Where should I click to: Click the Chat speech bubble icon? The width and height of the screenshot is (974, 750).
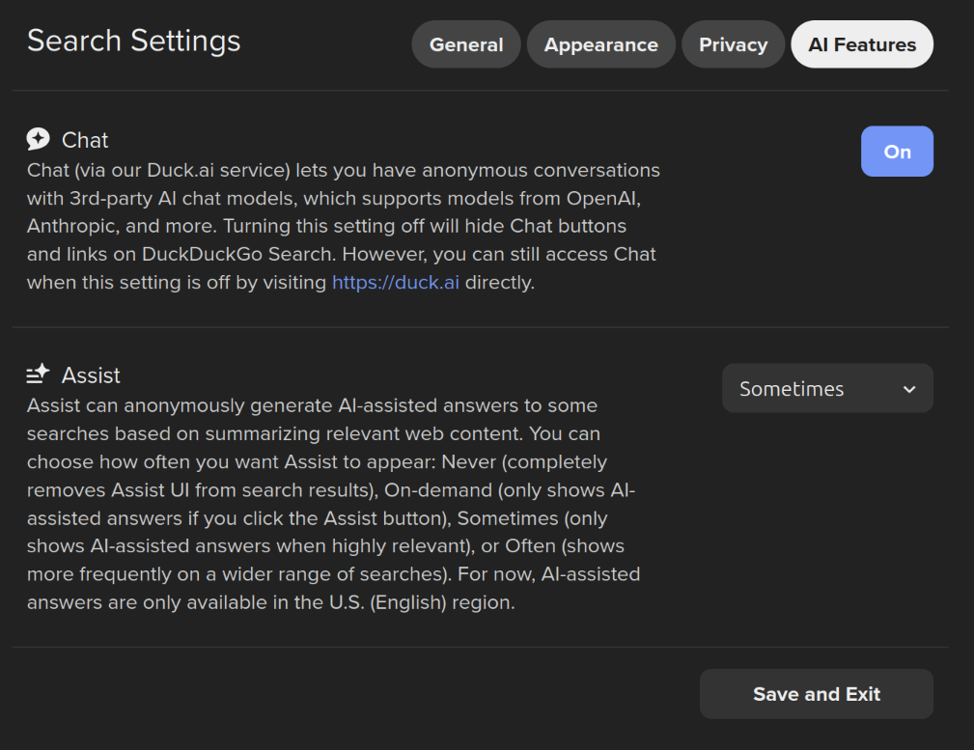(x=38, y=139)
